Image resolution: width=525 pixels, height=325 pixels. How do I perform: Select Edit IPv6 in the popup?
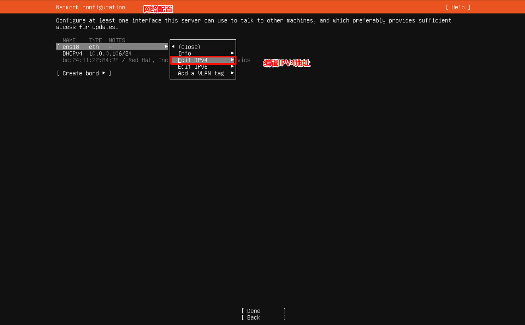click(193, 67)
